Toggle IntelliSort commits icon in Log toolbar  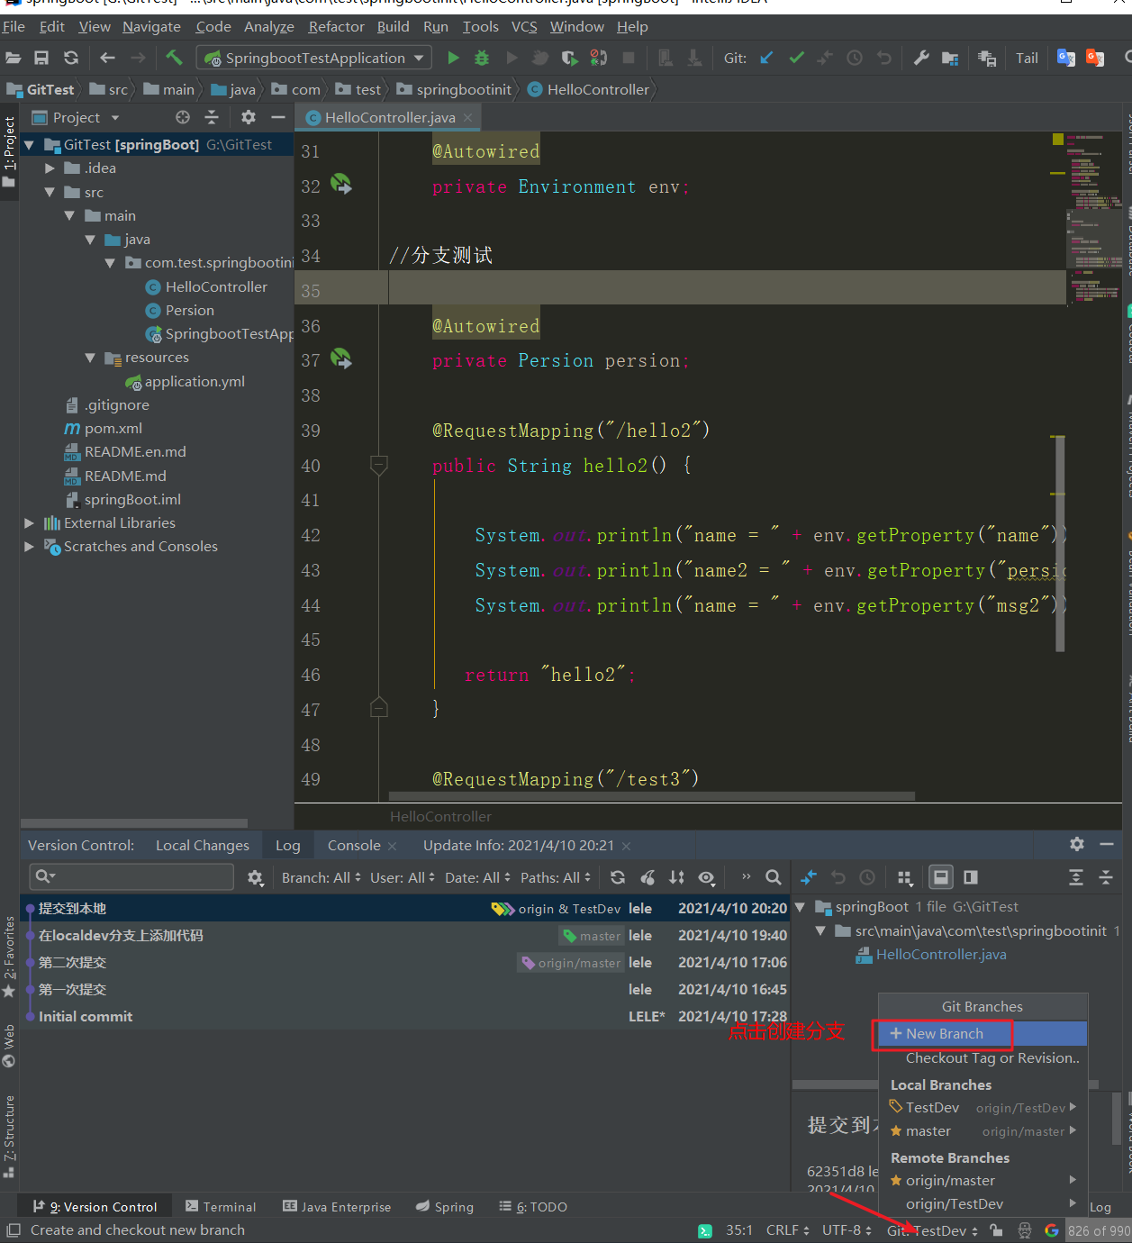point(676,876)
